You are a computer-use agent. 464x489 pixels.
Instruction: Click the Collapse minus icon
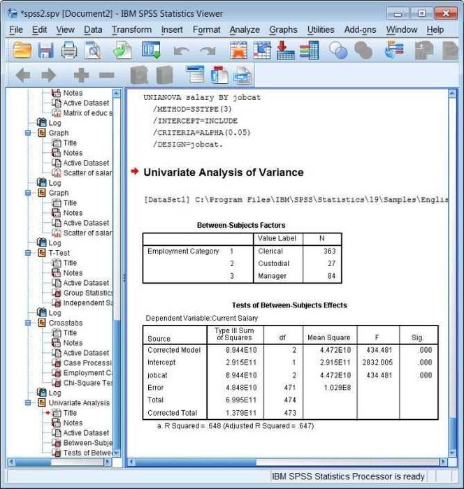click(107, 75)
